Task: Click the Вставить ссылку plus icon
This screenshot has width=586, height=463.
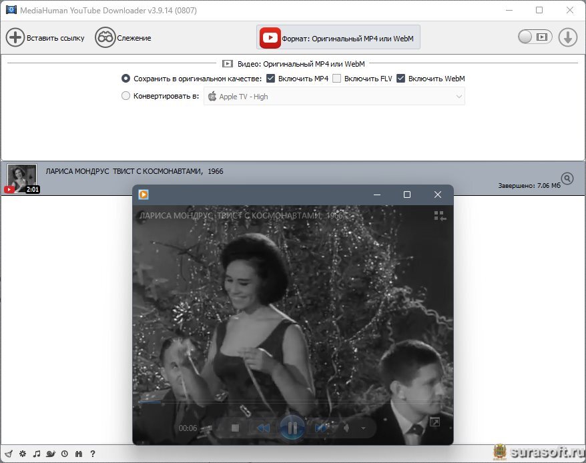Action: point(15,38)
